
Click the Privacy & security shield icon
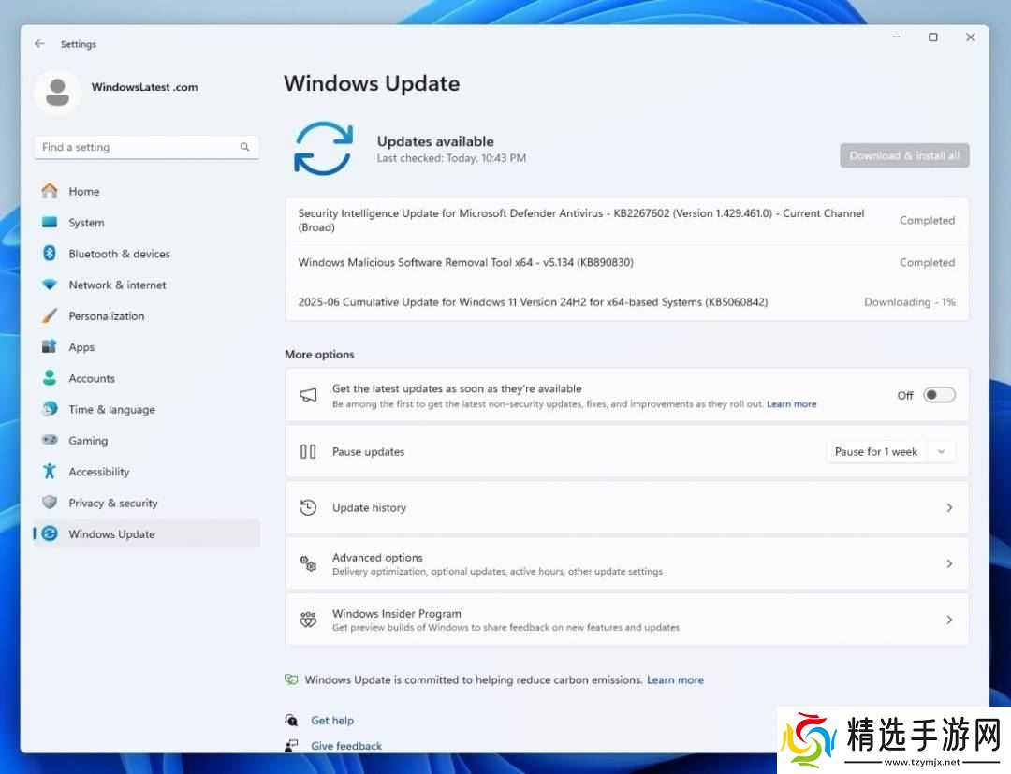[50, 503]
